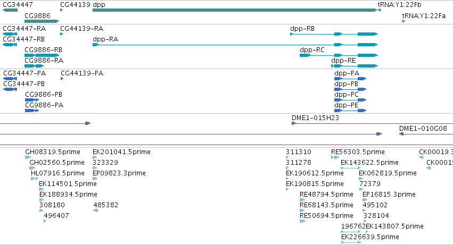Click the tRNA:Y1:22Fa gene label

(424, 15)
